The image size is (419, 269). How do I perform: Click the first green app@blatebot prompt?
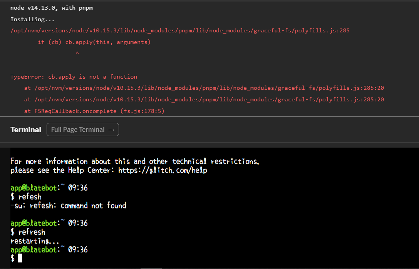34,188
